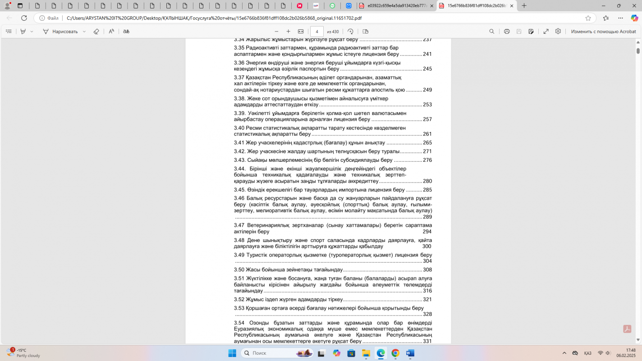
Task: Open search in the PDF
Action: pyautogui.click(x=492, y=32)
